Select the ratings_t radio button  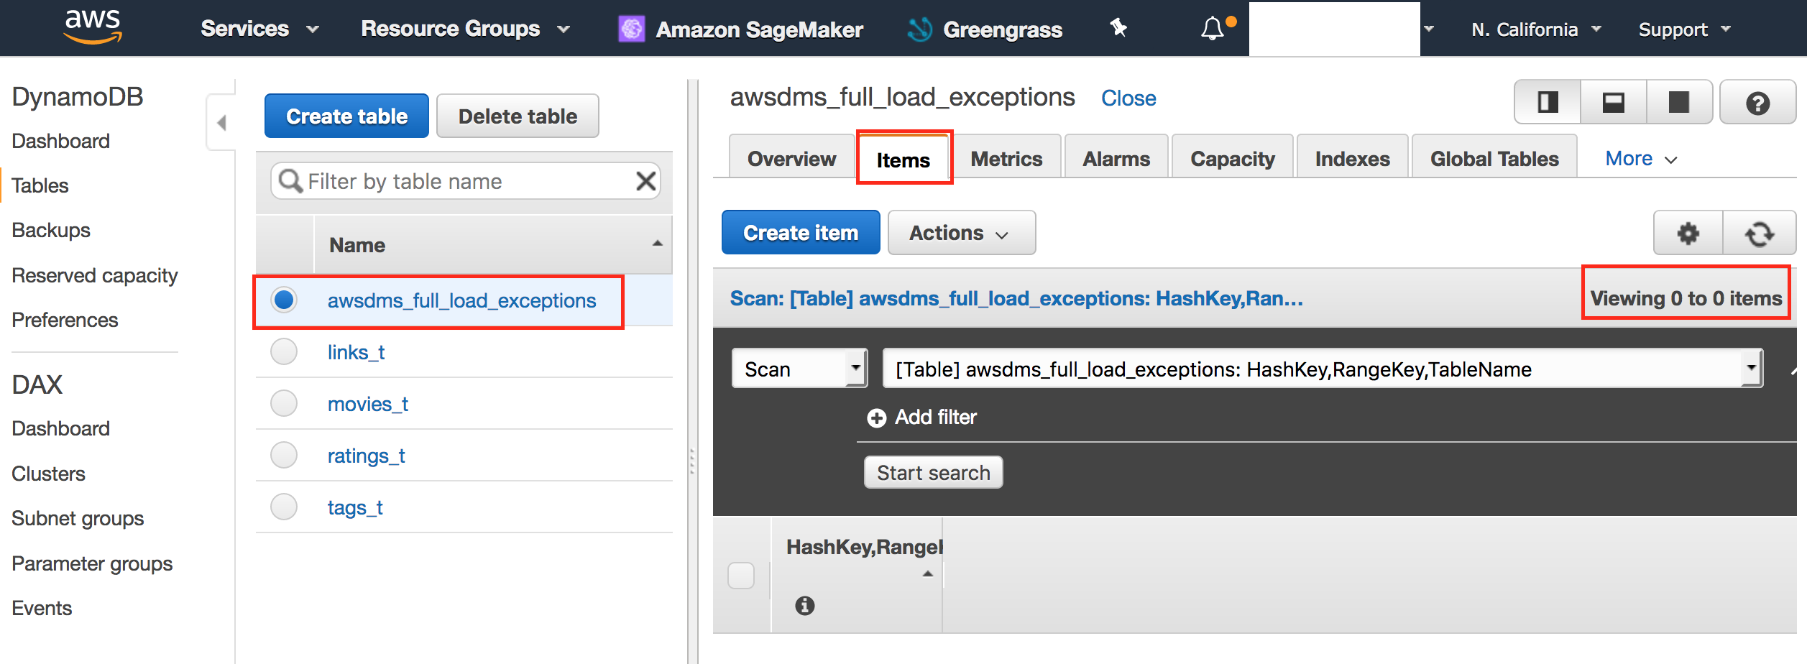pyautogui.click(x=284, y=456)
